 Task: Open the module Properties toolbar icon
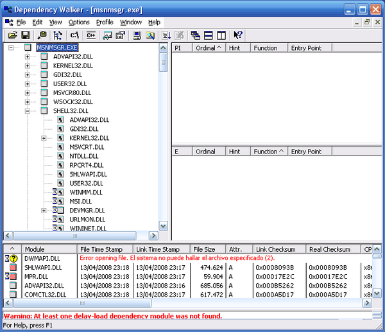[x=121, y=35]
